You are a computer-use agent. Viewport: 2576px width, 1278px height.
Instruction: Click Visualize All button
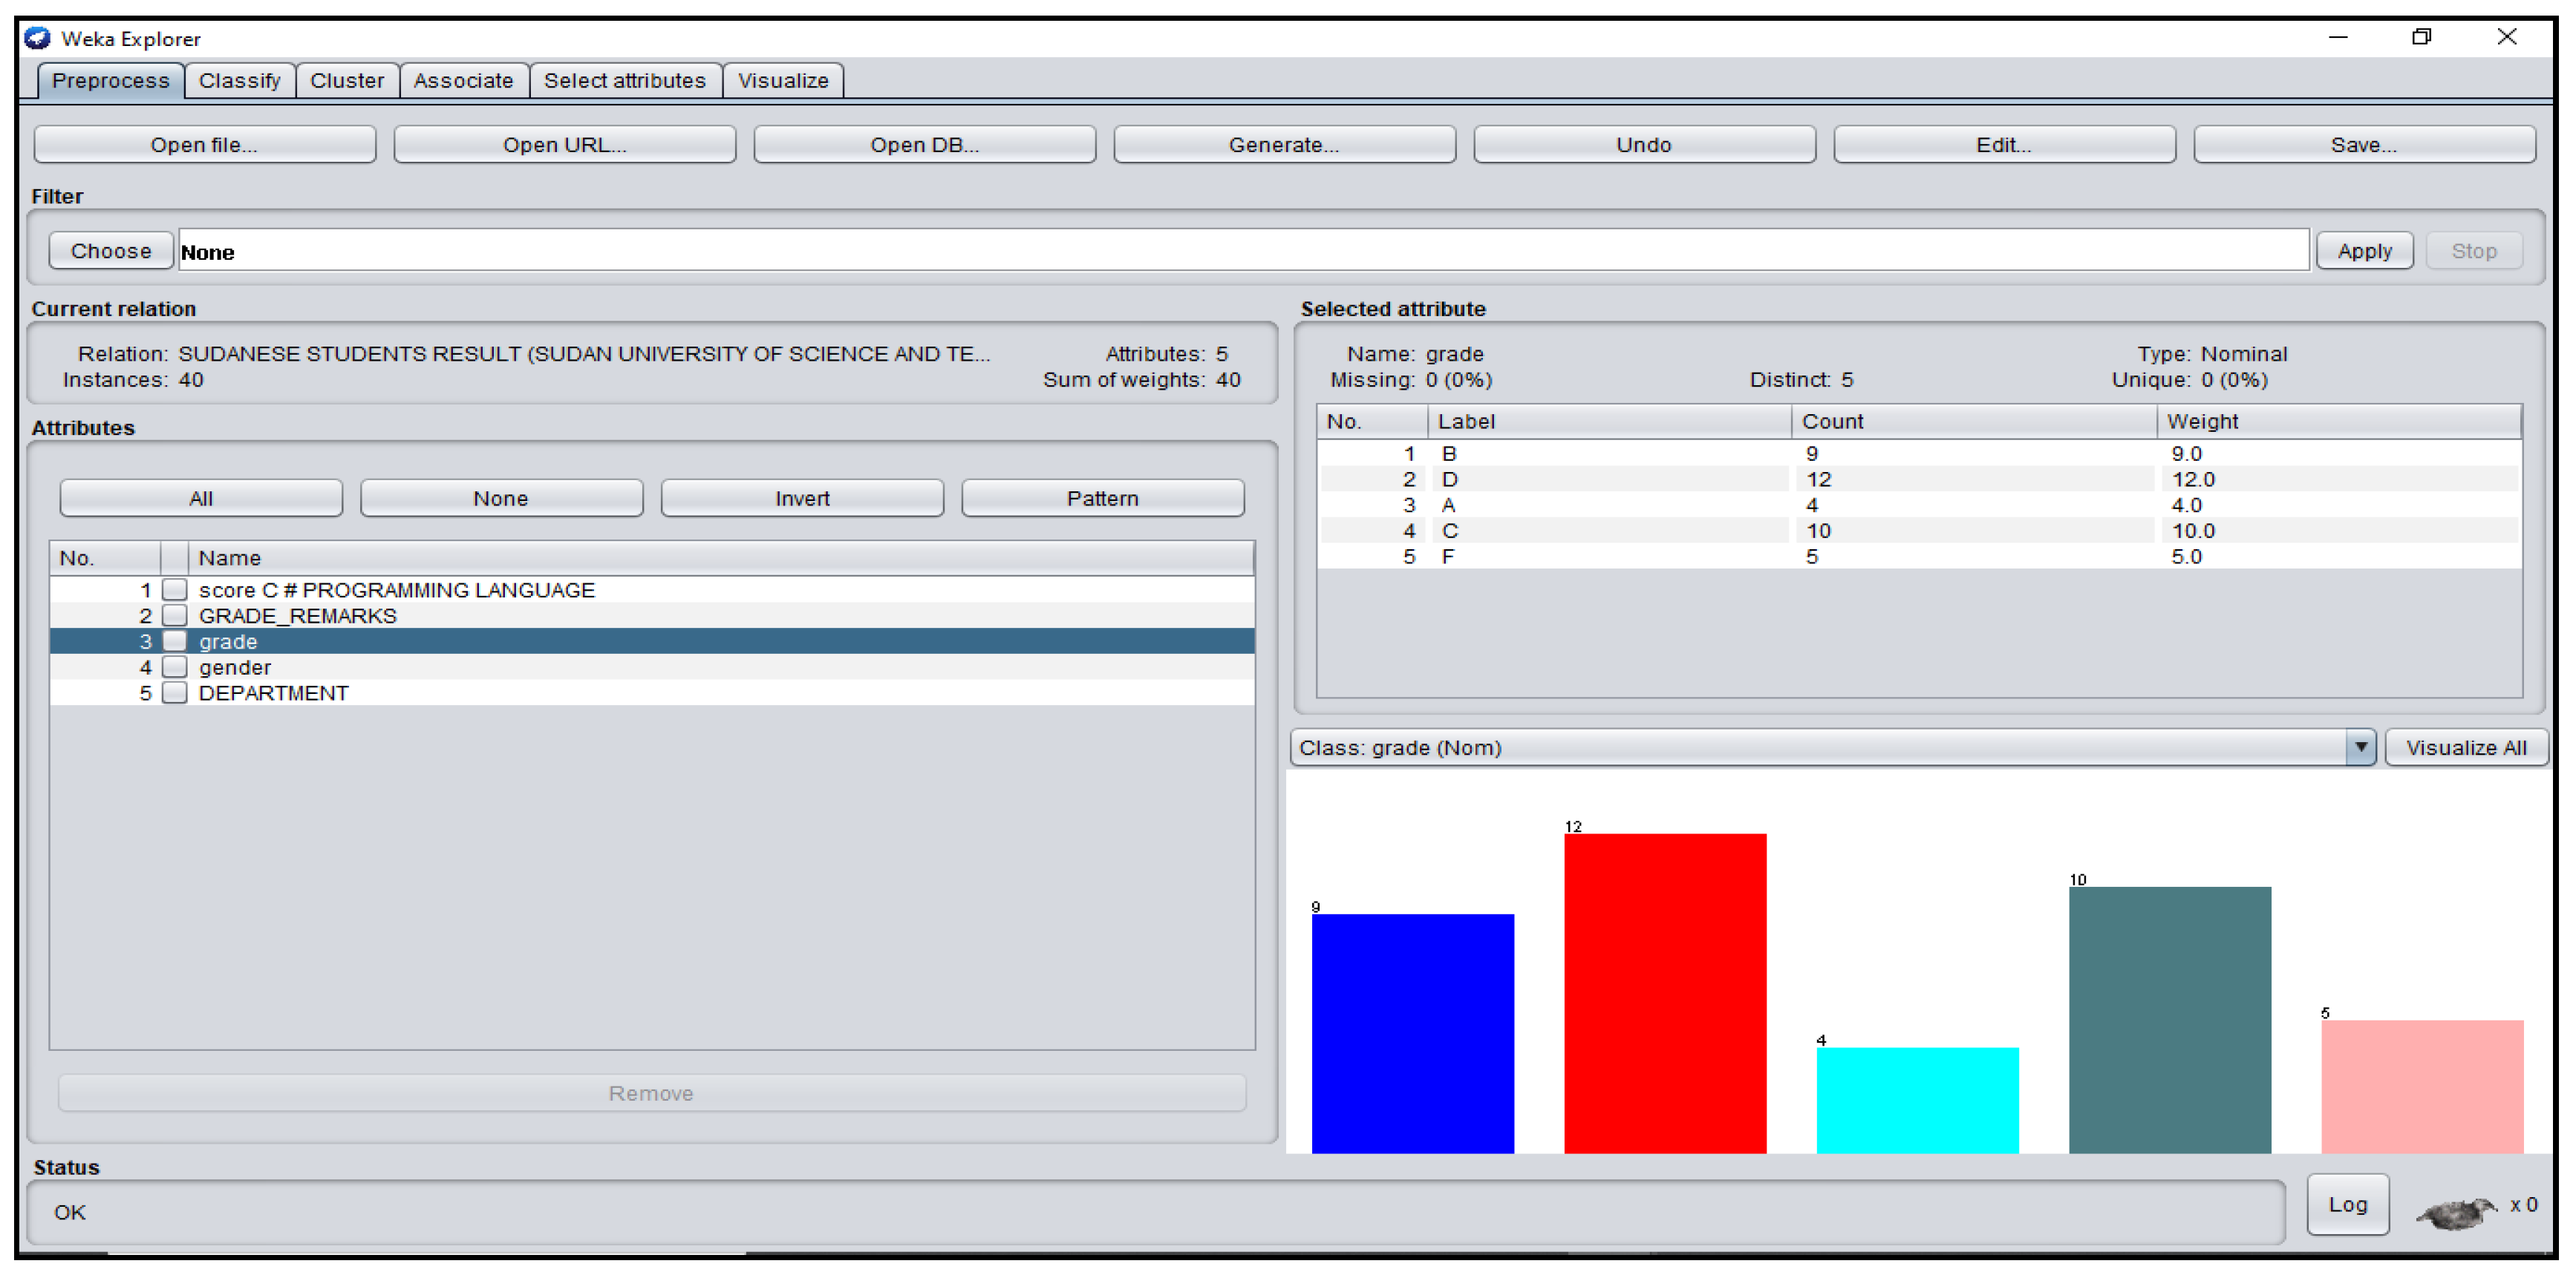tap(2465, 747)
